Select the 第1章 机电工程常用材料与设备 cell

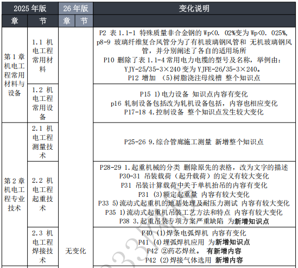tap(15, 75)
